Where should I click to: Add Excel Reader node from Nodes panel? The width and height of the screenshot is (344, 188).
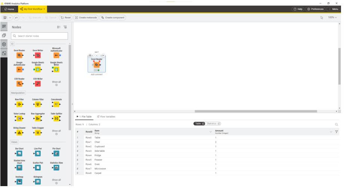[x=19, y=55]
